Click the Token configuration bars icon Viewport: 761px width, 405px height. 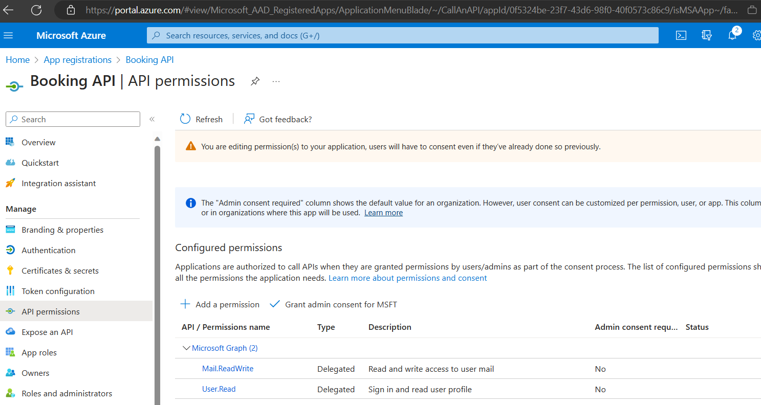(10, 291)
